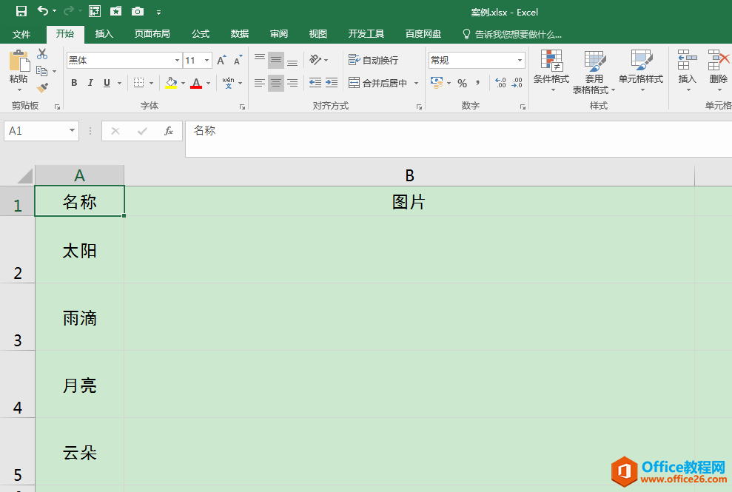Expand the undo history dropdown arrow
This screenshot has height=492, width=732.
click(x=54, y=11)
